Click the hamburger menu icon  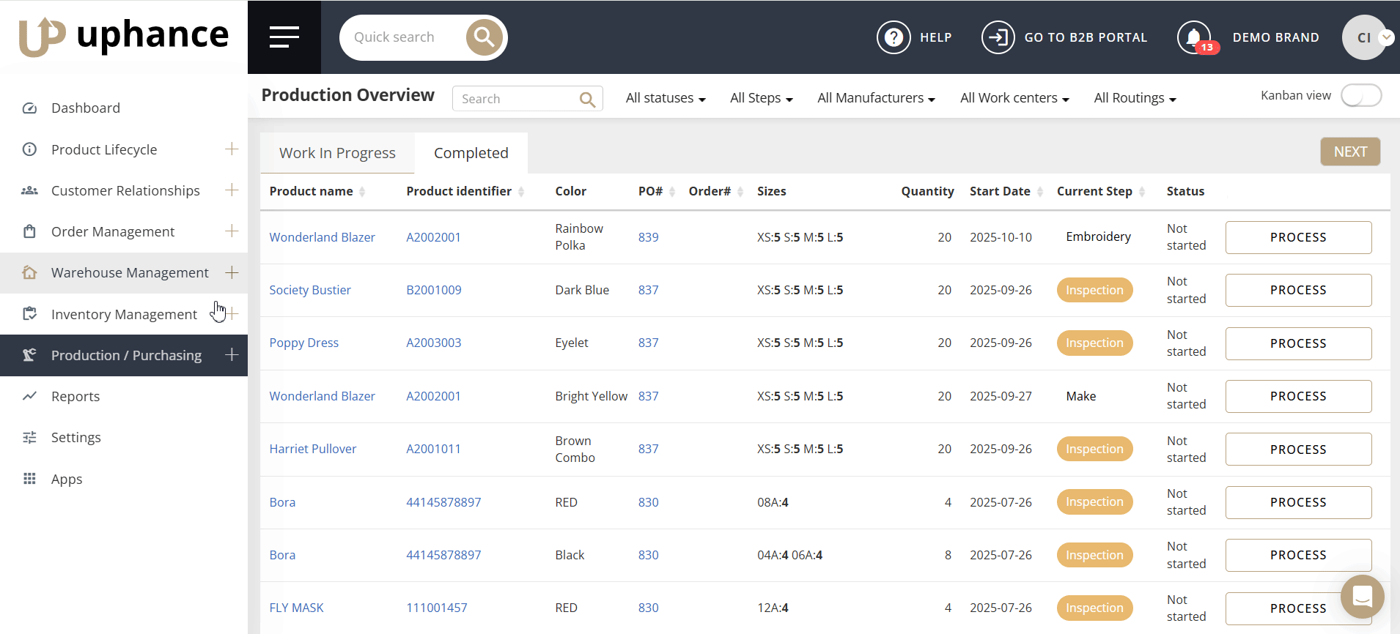click(284, 37)
